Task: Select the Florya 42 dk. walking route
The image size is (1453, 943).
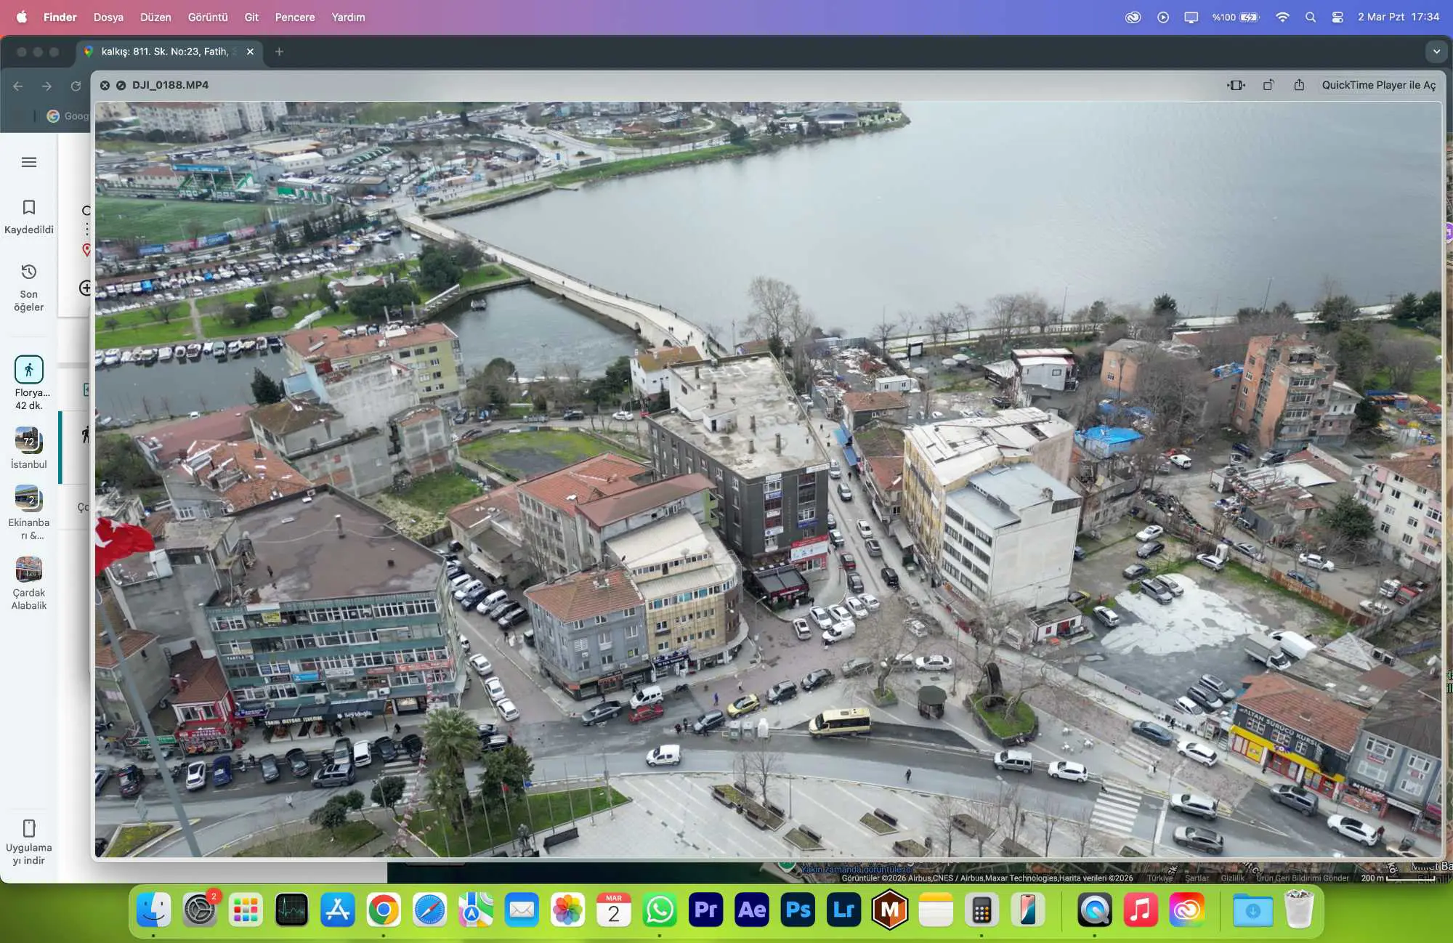Action: [29, 383]
